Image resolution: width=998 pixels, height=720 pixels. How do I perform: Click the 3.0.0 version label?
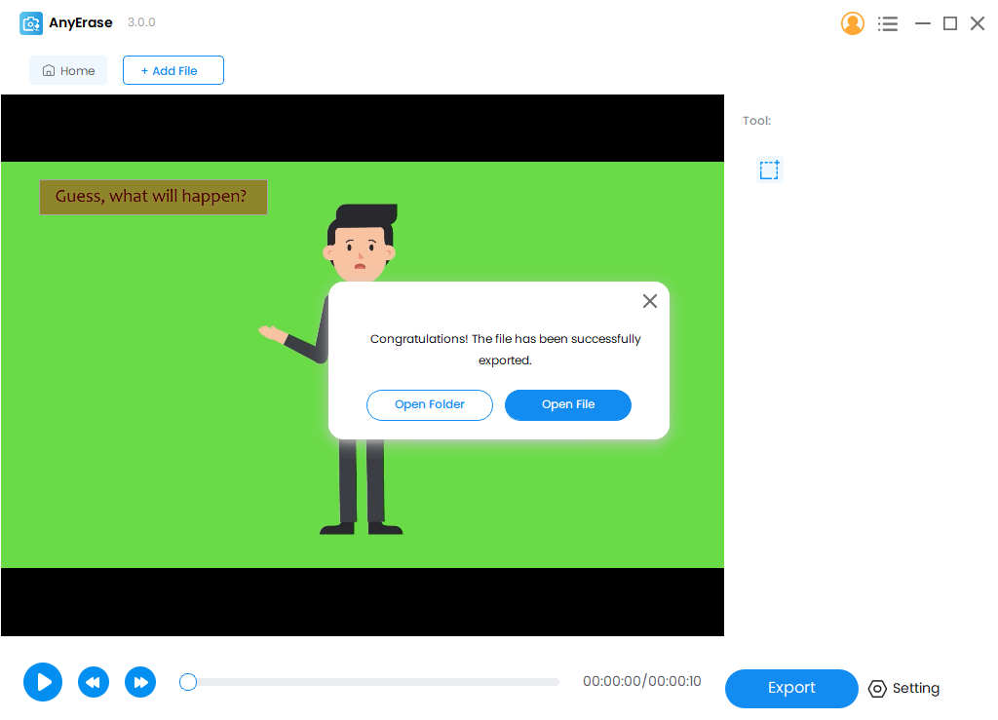point(141,22)
